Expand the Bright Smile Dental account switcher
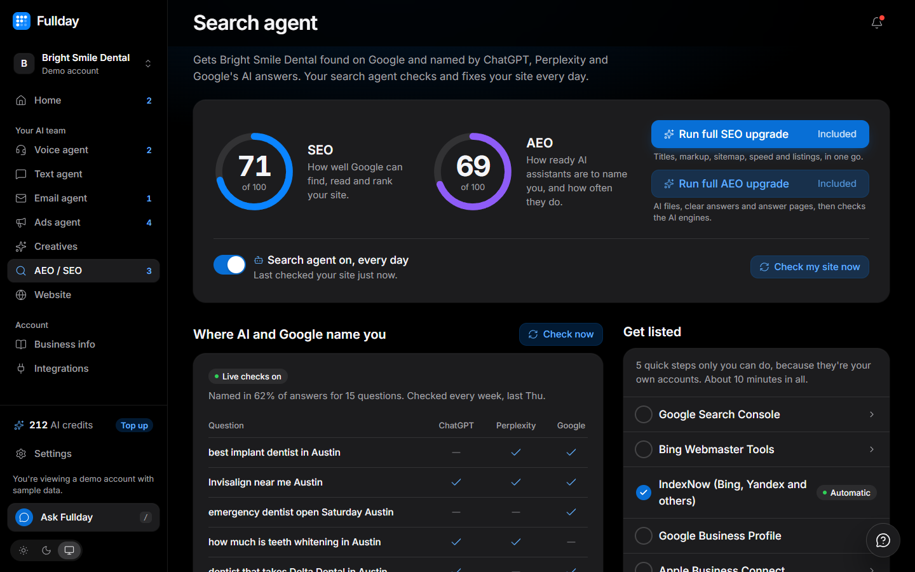 [x=148, y=64]
